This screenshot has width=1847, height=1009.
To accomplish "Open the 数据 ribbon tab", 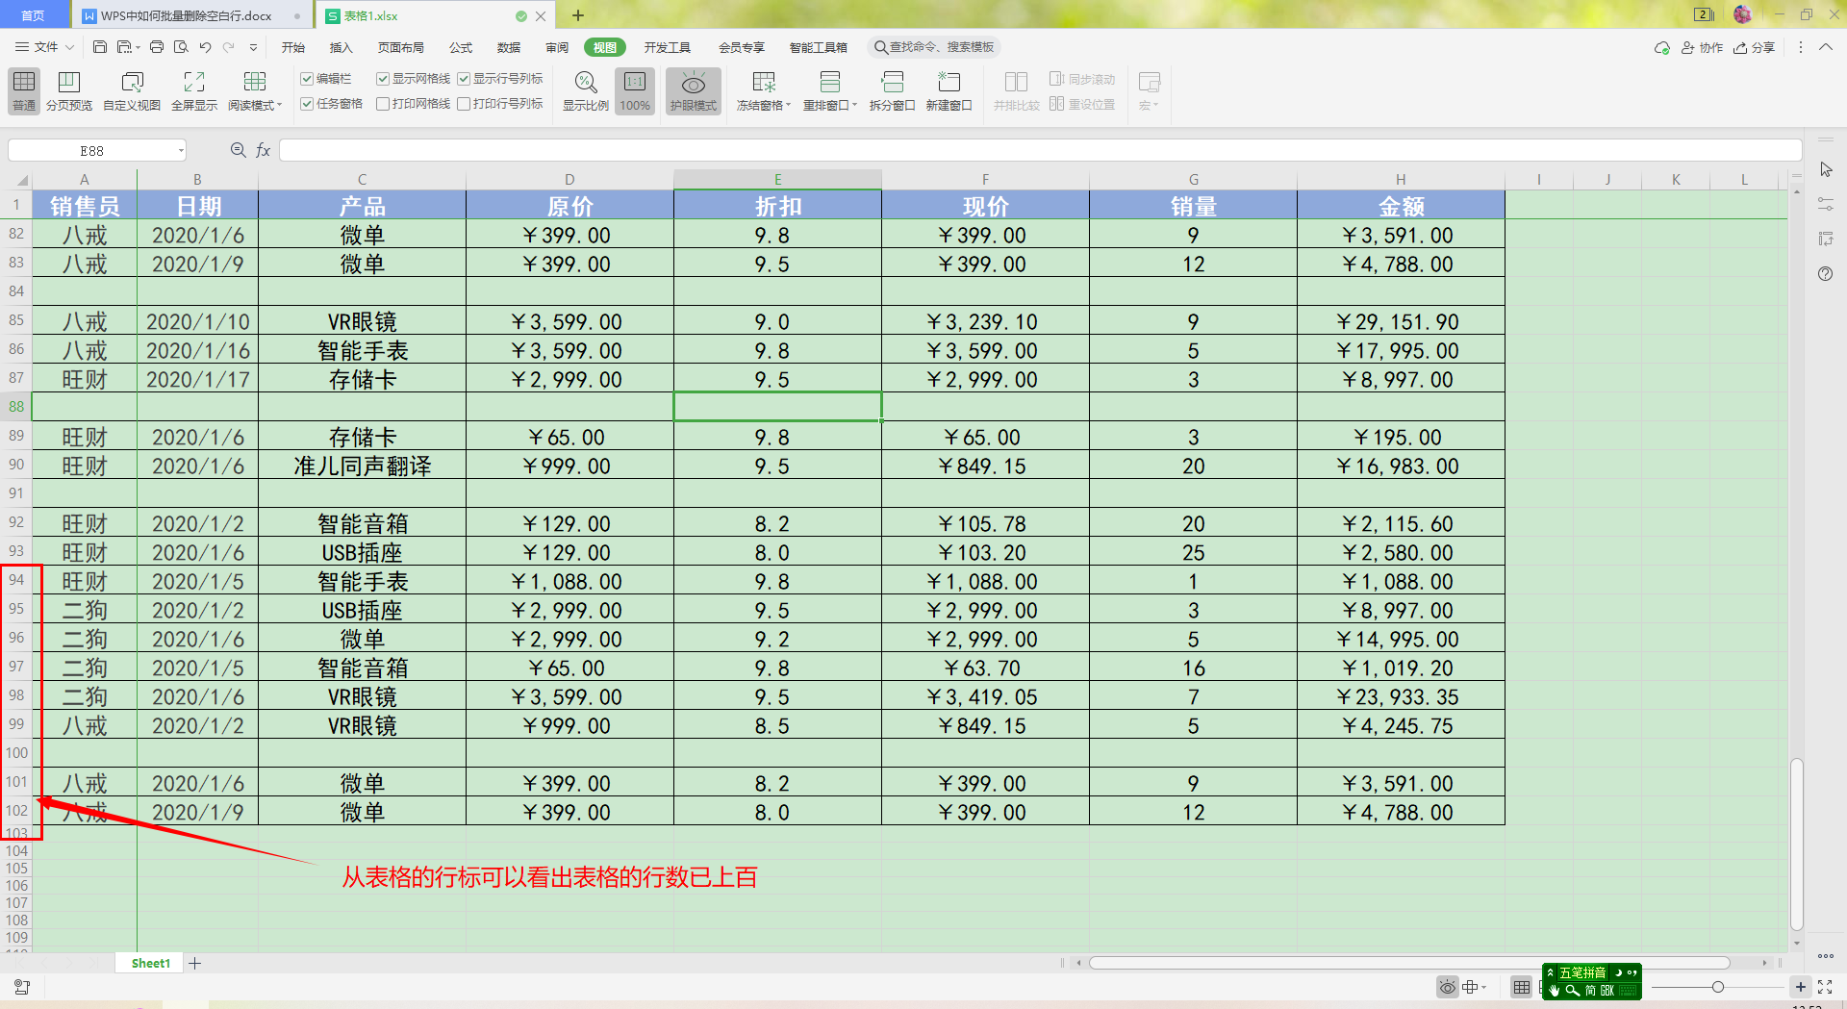I will click(x=508, y=47).
